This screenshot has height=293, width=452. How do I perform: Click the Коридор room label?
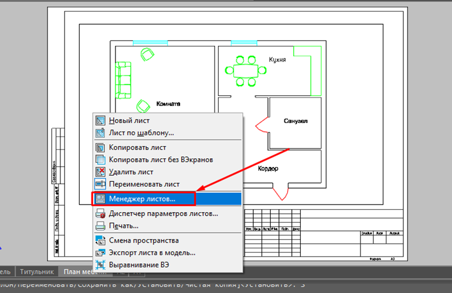pyautogui.click(x=268, y=169)
